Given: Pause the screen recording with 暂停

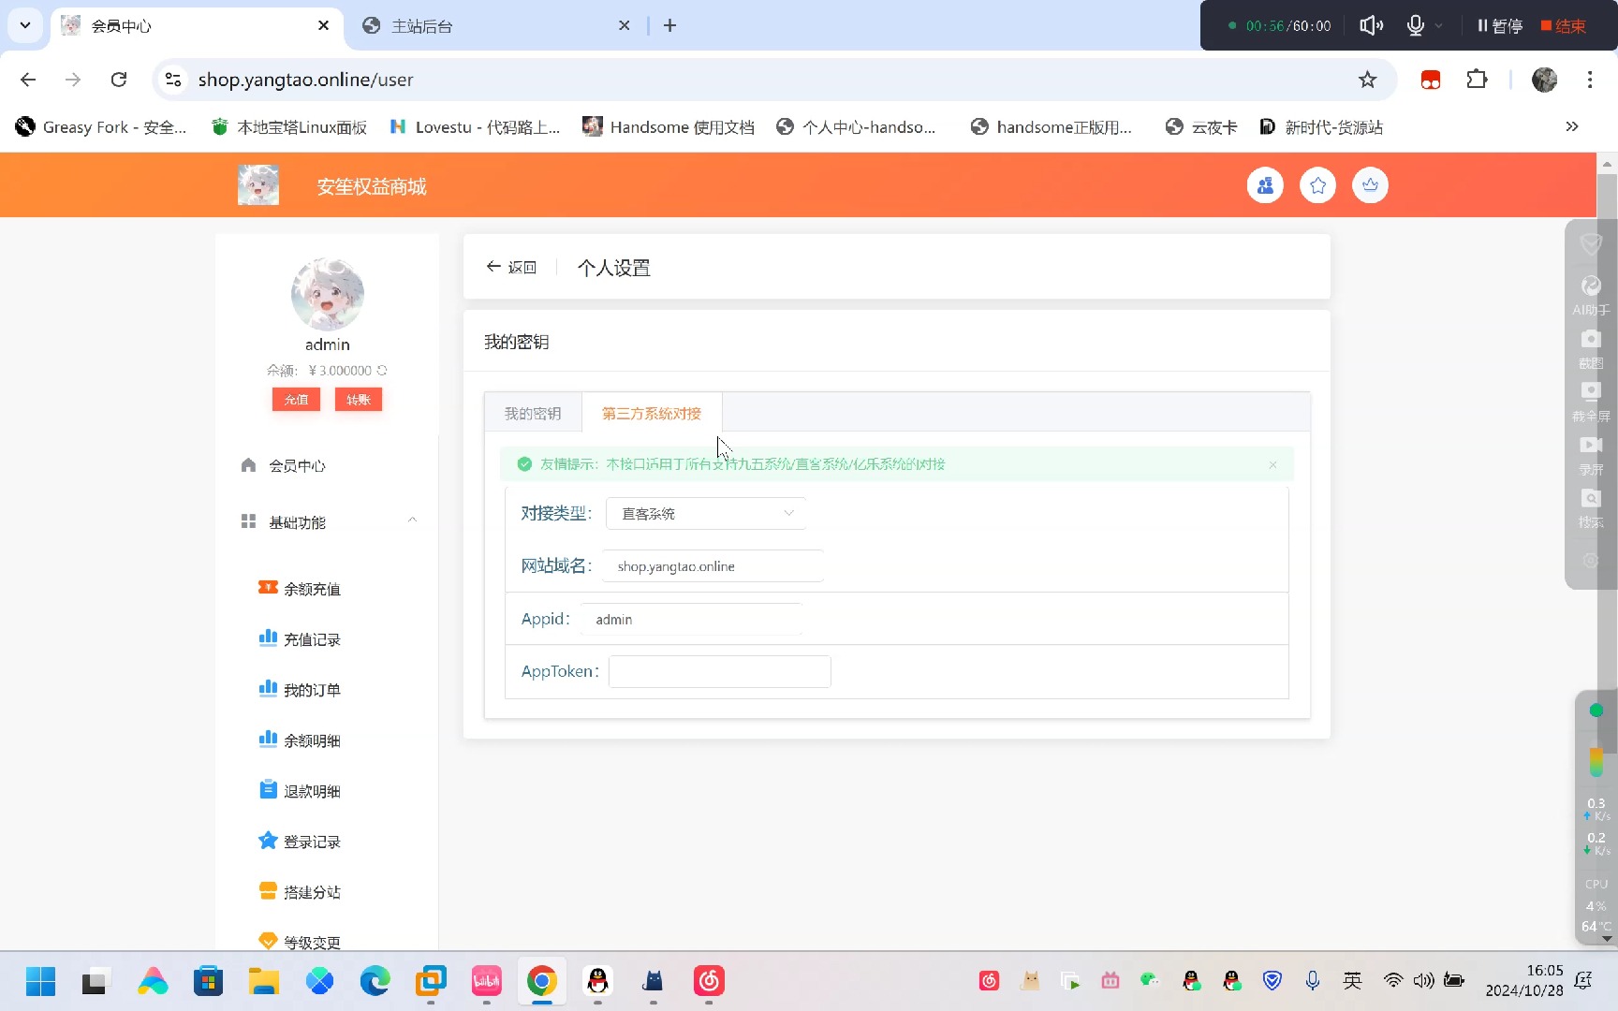Looking at the screenshot, I should [x=1498, y=25].
